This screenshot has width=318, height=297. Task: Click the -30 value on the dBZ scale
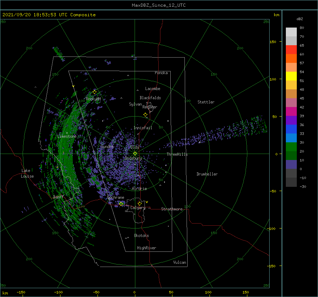[x=303, y=186]
